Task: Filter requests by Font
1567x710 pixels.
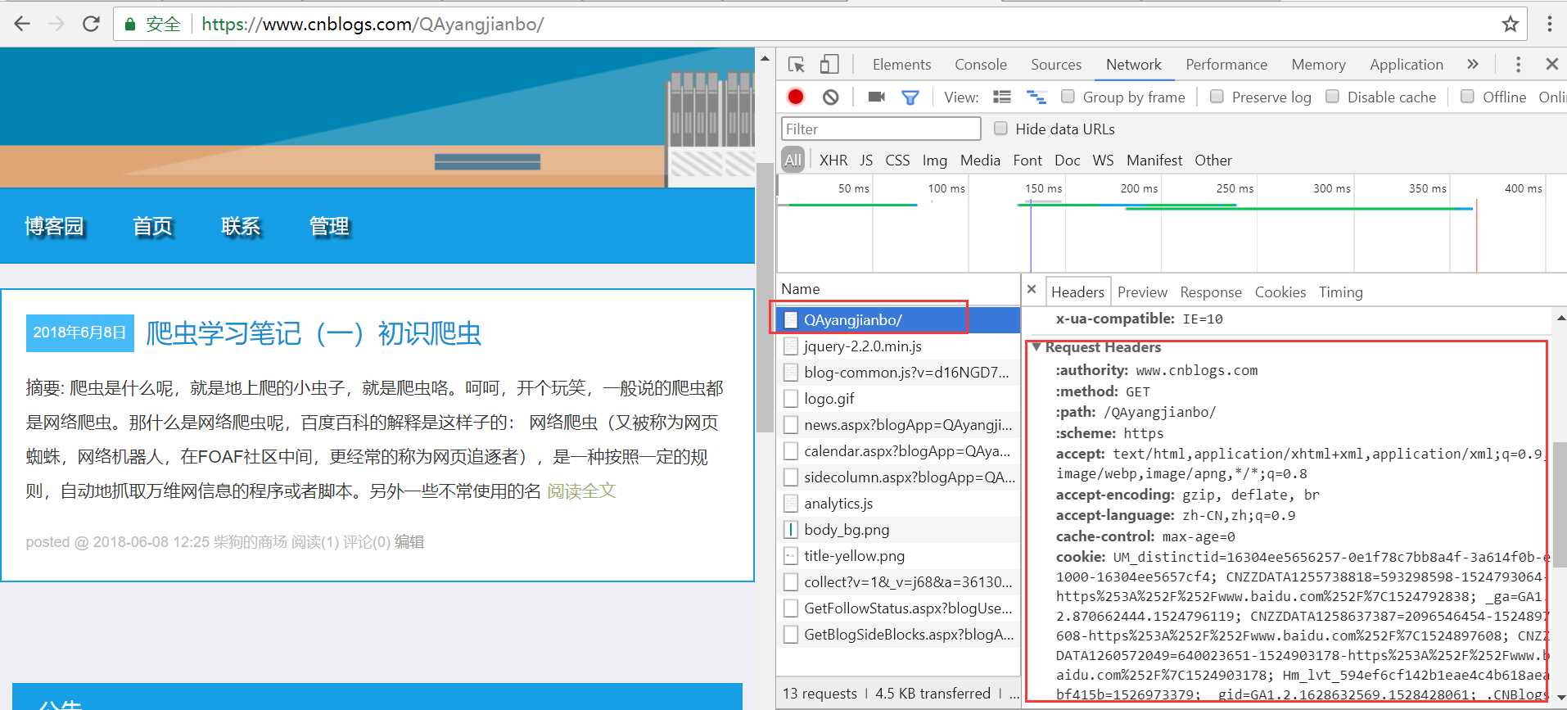Action: pos(1027,161)
